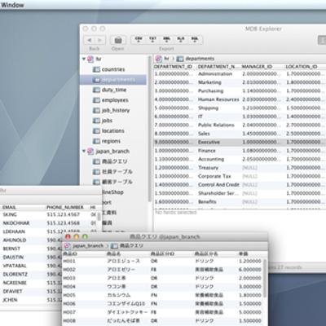Click the Open database briefcase icon

click(x=117, y=40)
